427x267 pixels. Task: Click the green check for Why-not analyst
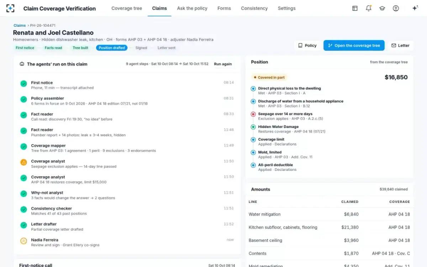point(23,194)
